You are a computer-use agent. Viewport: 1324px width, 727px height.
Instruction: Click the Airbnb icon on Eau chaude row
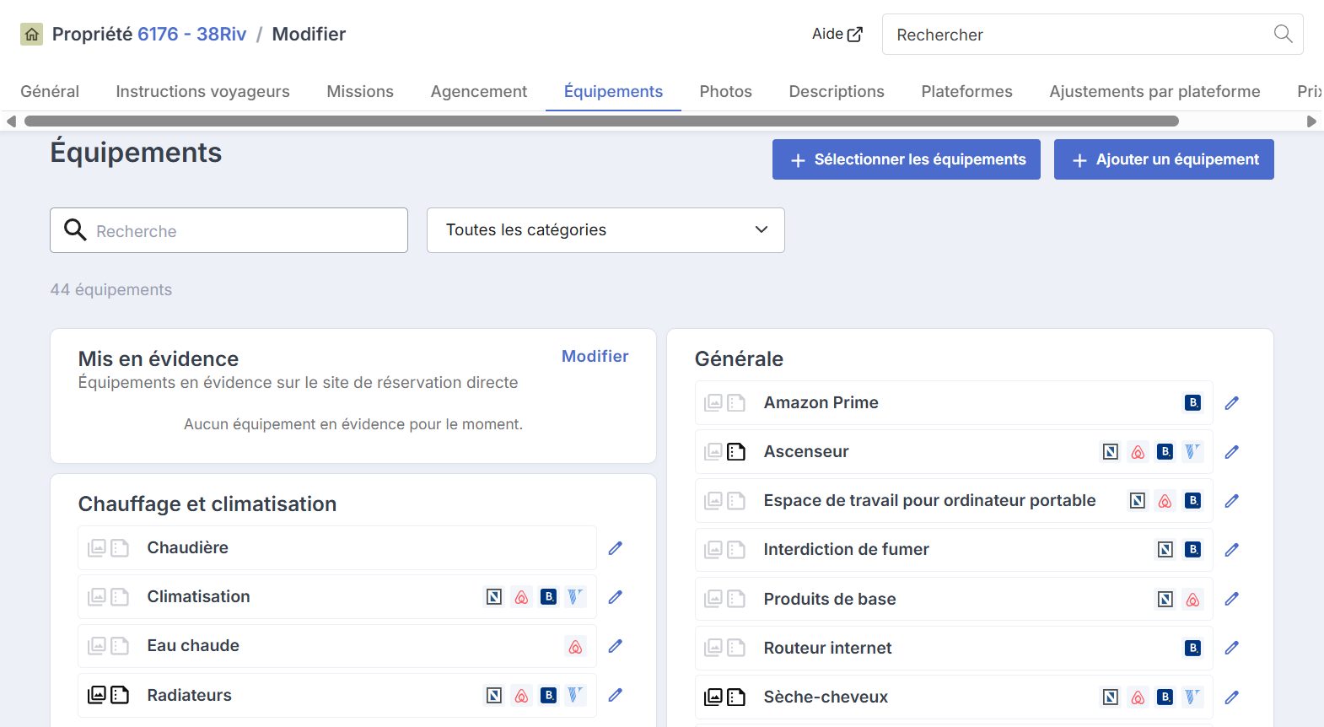[x=575, y=647]
